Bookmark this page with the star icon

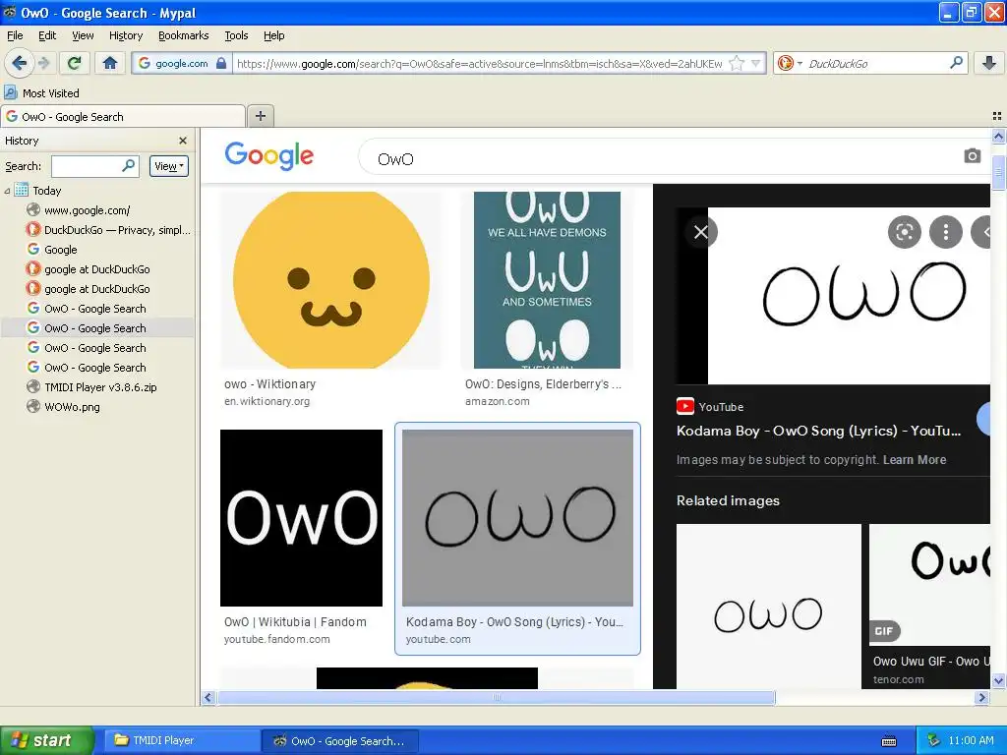[737, 64]
